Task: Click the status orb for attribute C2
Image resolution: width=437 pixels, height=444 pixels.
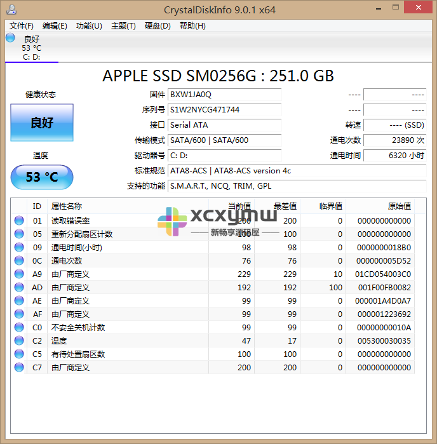Action: 19,340
